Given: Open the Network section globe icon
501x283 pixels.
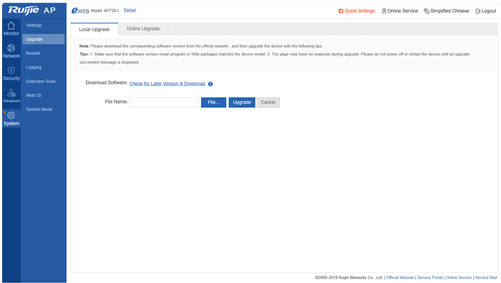Looking at the screenshot, I should tap(11, 48).
